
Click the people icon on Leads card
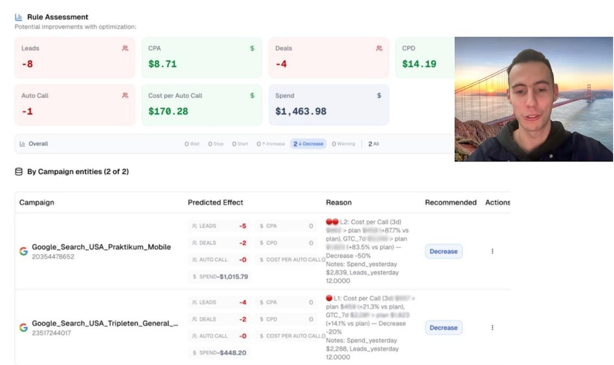coord(125,48)
